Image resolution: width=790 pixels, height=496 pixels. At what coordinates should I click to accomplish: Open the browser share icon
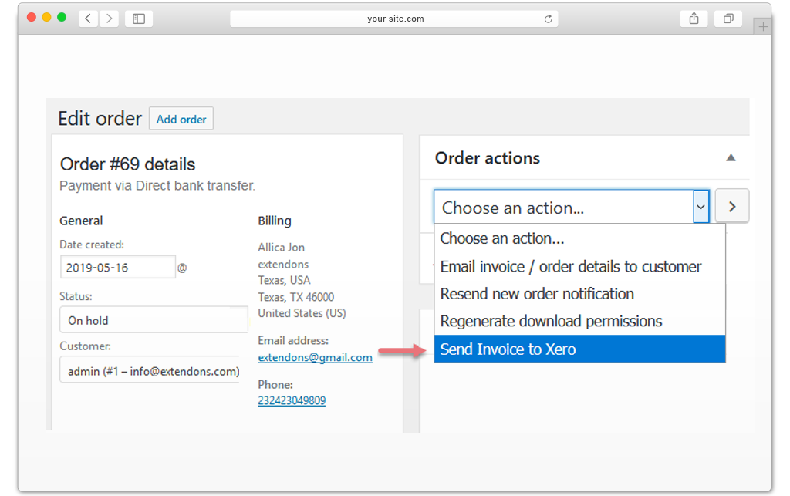click(694, 19)
